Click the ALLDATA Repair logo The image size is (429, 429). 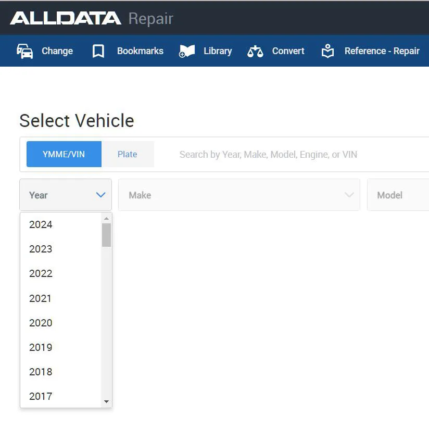pos(92,18)
